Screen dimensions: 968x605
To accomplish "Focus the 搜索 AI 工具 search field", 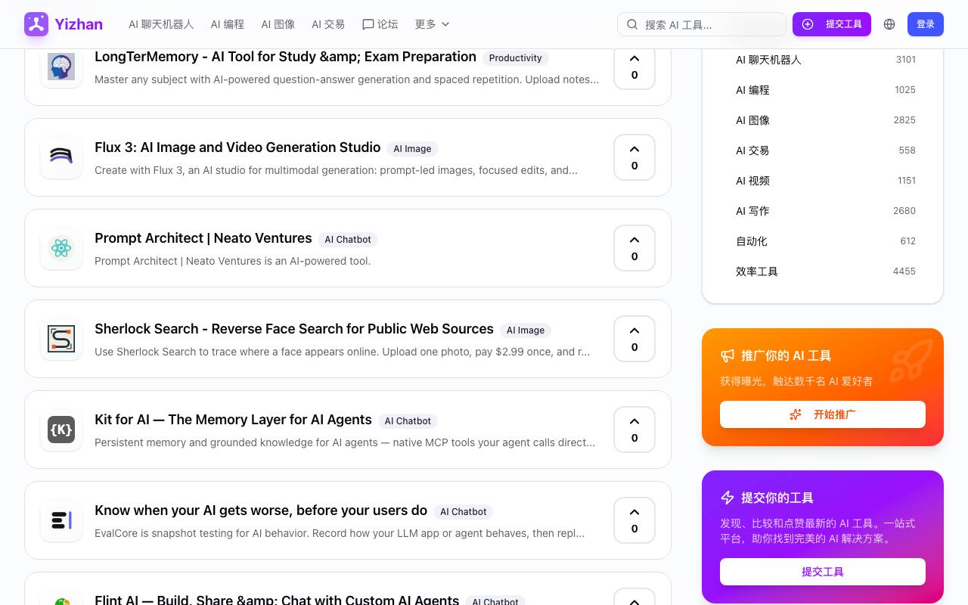I will [x=702, y=24].
